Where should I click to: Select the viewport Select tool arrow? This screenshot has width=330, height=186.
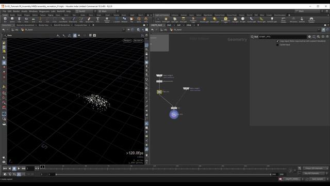(4, 58)
